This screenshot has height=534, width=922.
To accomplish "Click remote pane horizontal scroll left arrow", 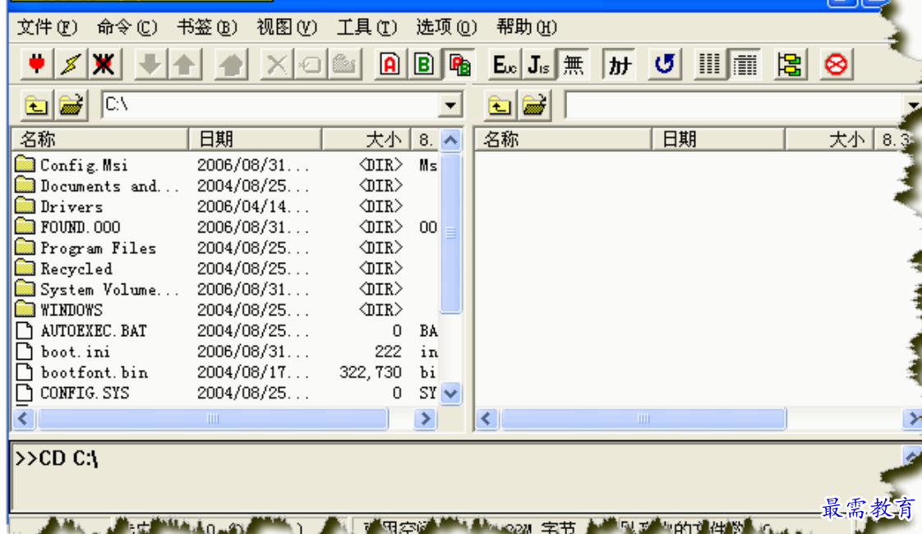I will point(486,419).
